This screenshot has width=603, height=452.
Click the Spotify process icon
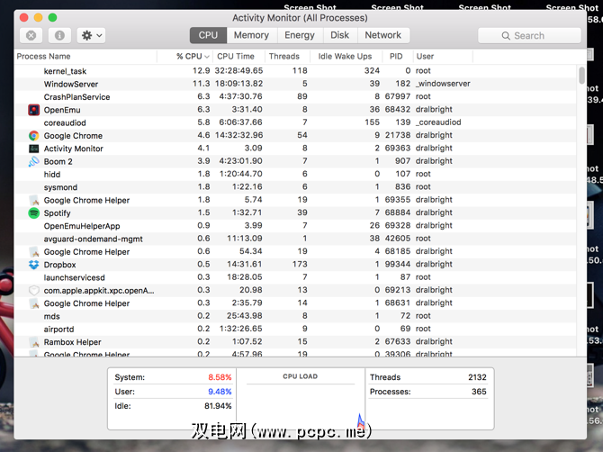[x=34, y=213]
